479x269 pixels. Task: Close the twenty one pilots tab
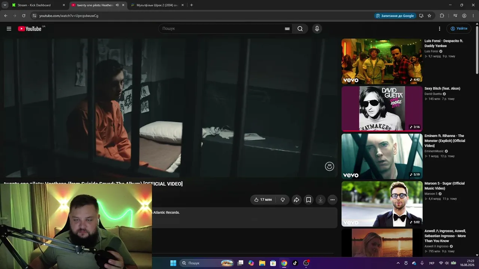(x=123, y=5)
